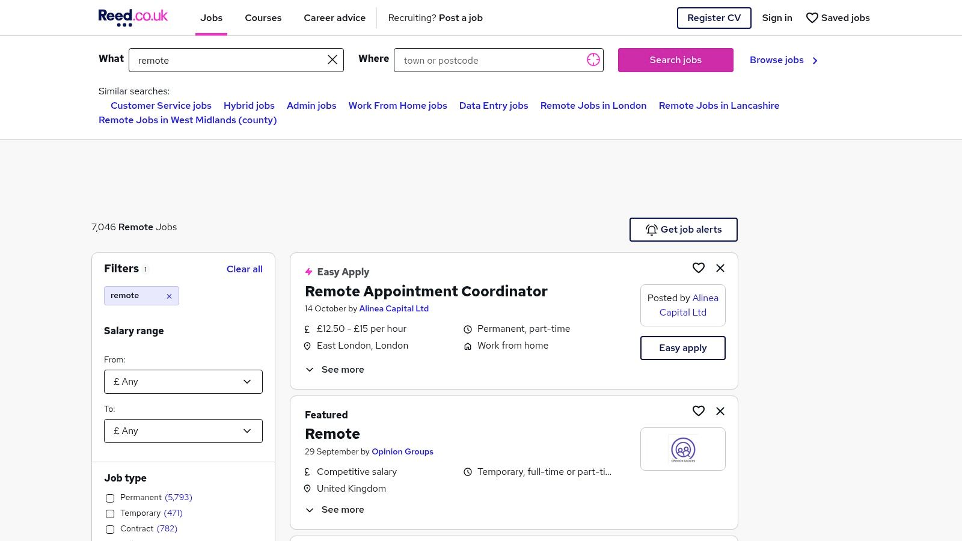The height and width of the screenshot is (541, 962).
Task: Click the Easy Apply lightning bolt icon
Action: point(309,272)
